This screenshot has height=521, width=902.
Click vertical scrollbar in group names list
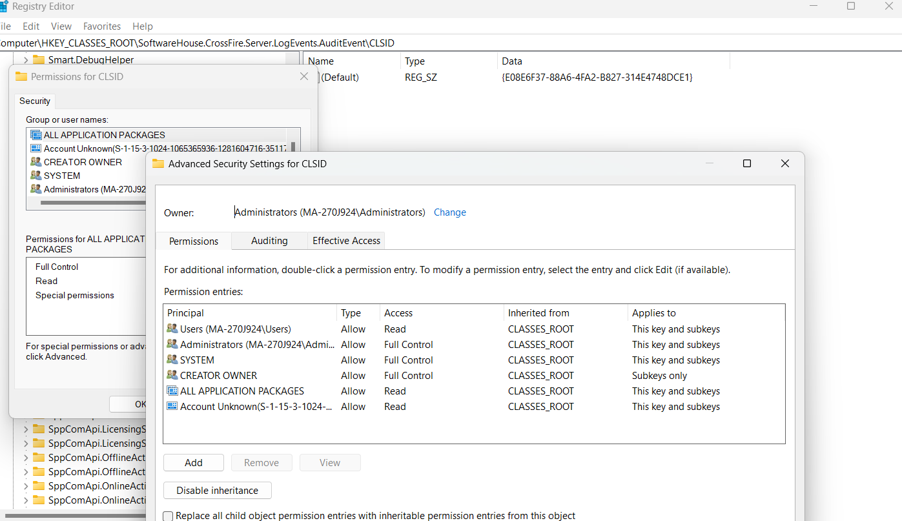[293, 147]
